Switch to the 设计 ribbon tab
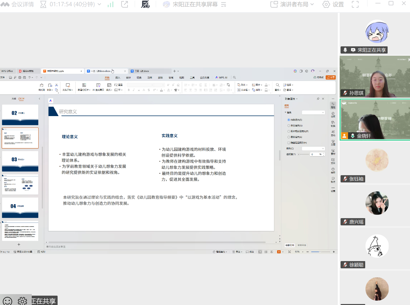Image resolution: width=410 pixels, height=305 pixels. (128, 77)
